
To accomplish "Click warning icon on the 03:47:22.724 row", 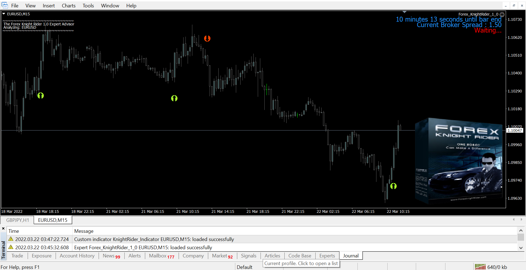I will point(11,239).
